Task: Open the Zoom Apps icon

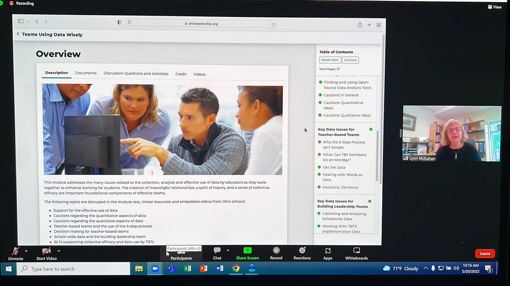Action: pos(328,251)
